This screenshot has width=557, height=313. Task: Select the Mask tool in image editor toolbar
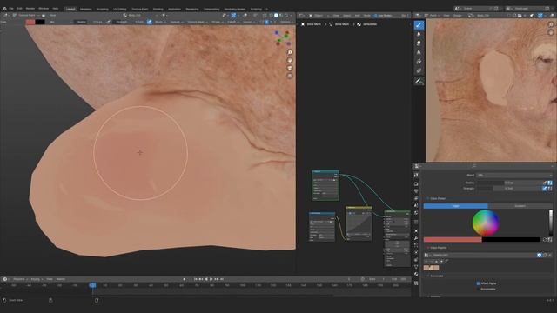419,71
